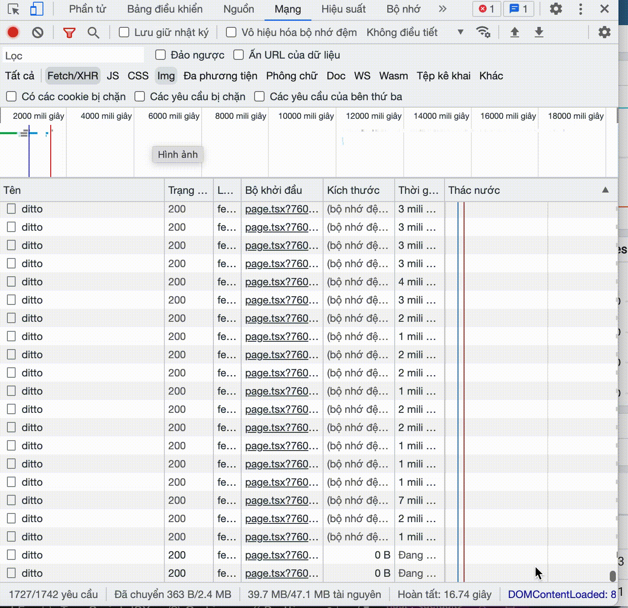
Task: Filter requests by JS
Action: point(113,76)
